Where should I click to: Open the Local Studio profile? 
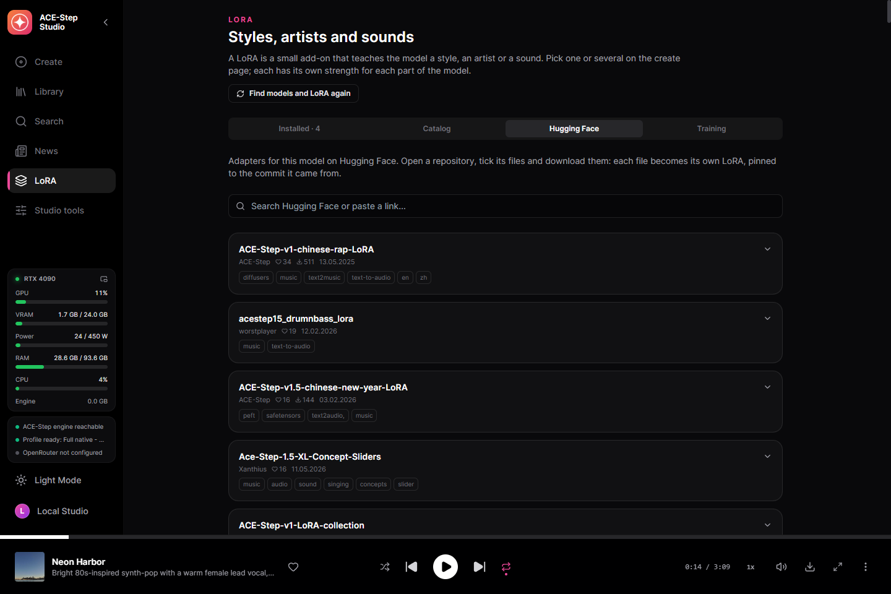(x=61, y=511)
